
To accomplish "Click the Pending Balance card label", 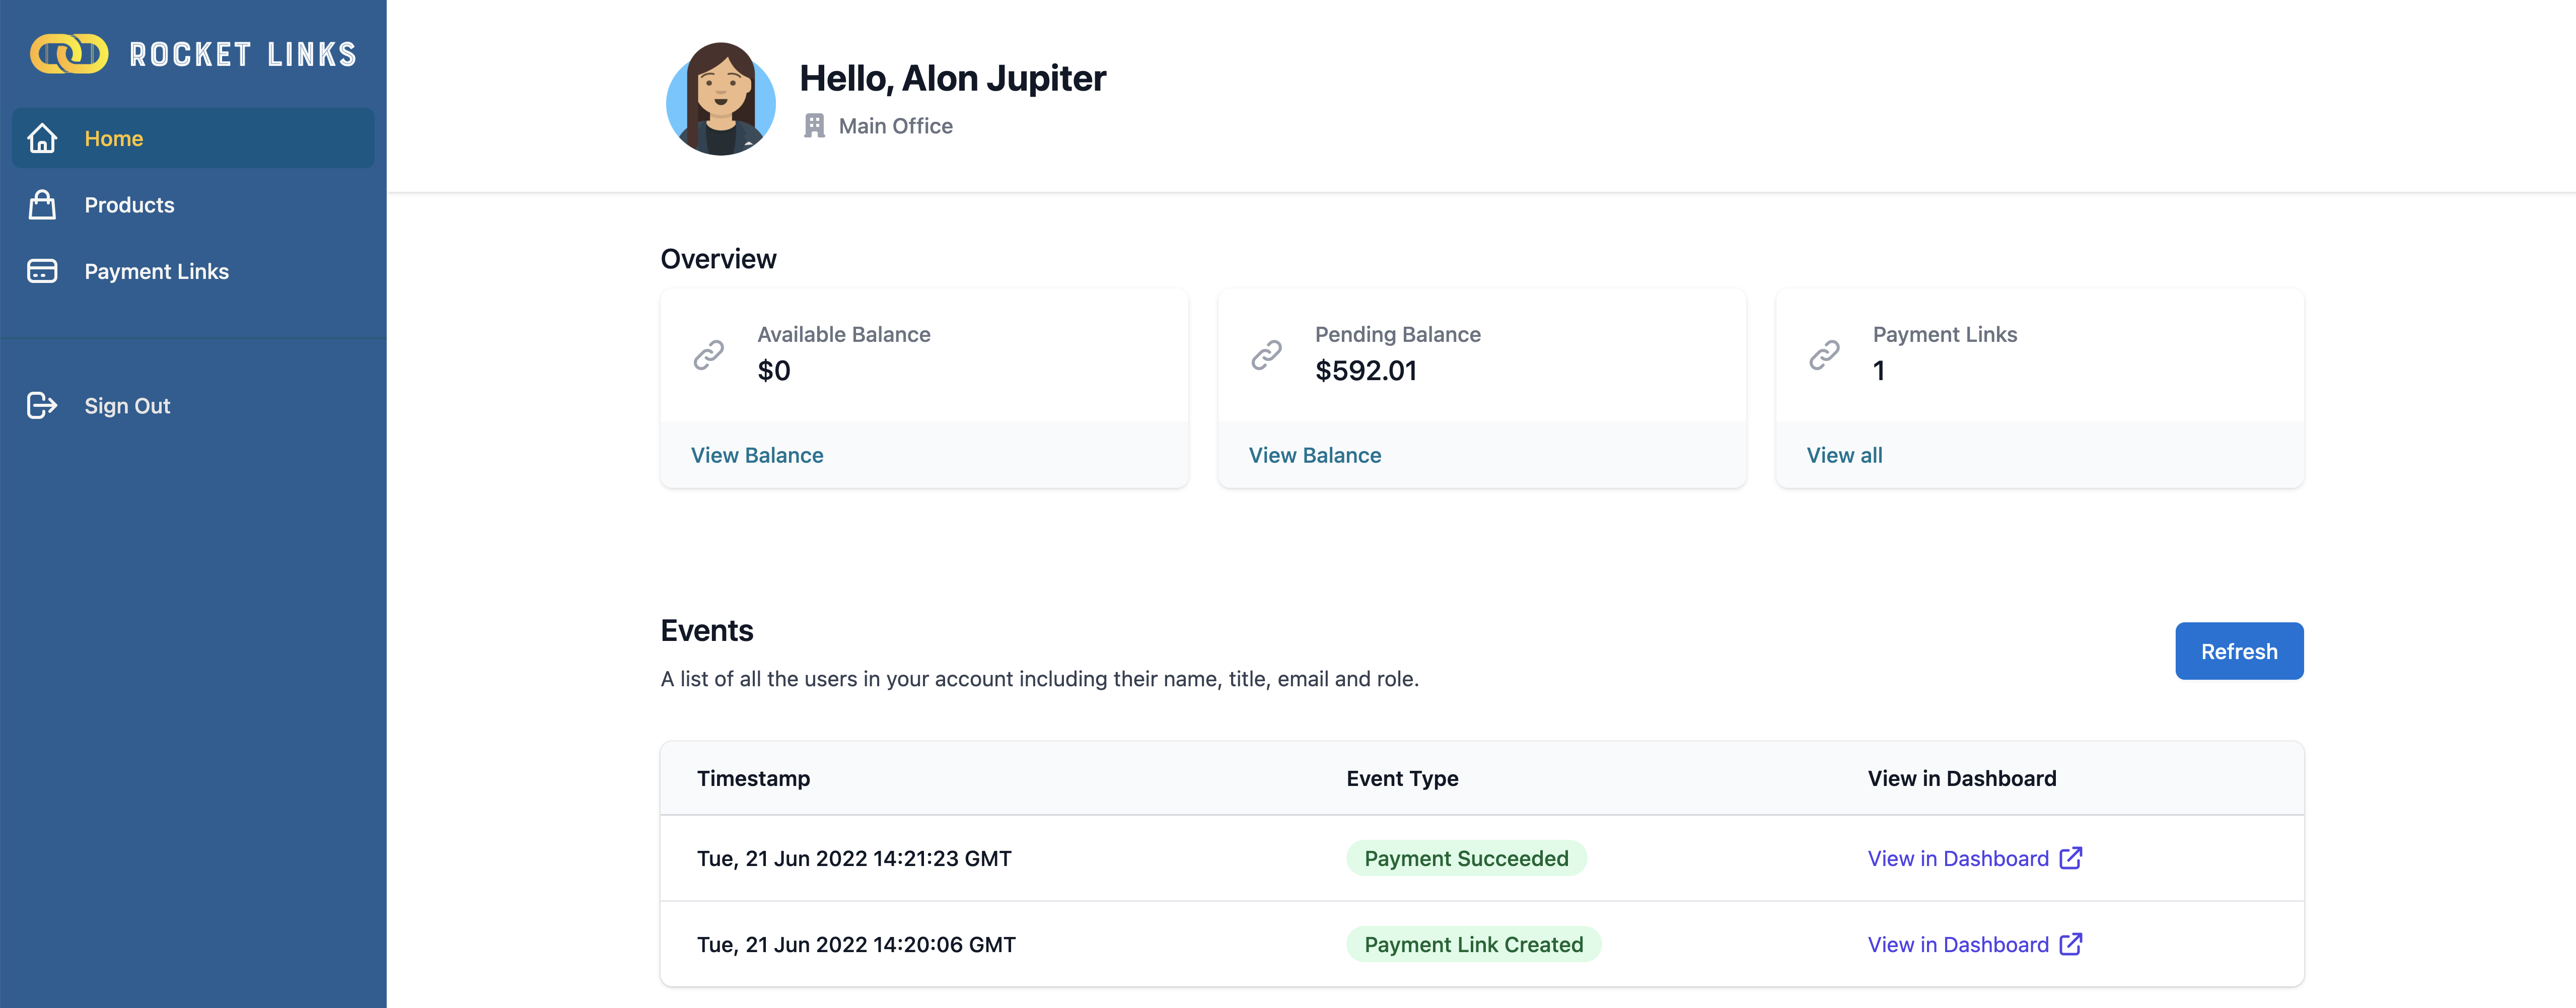I will point(1397,334).
